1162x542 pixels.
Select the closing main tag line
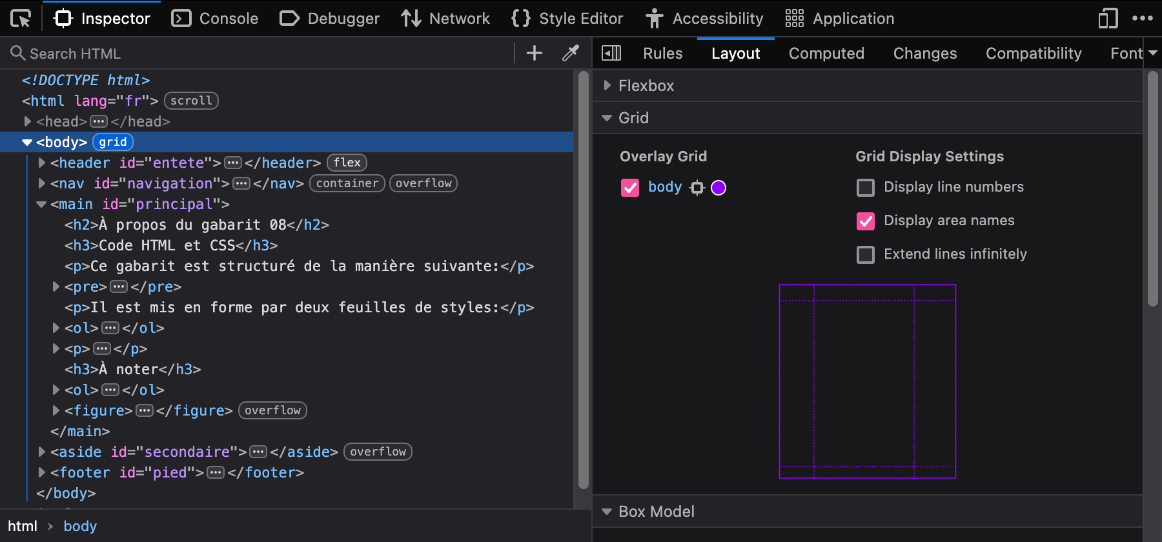[80, 431]
